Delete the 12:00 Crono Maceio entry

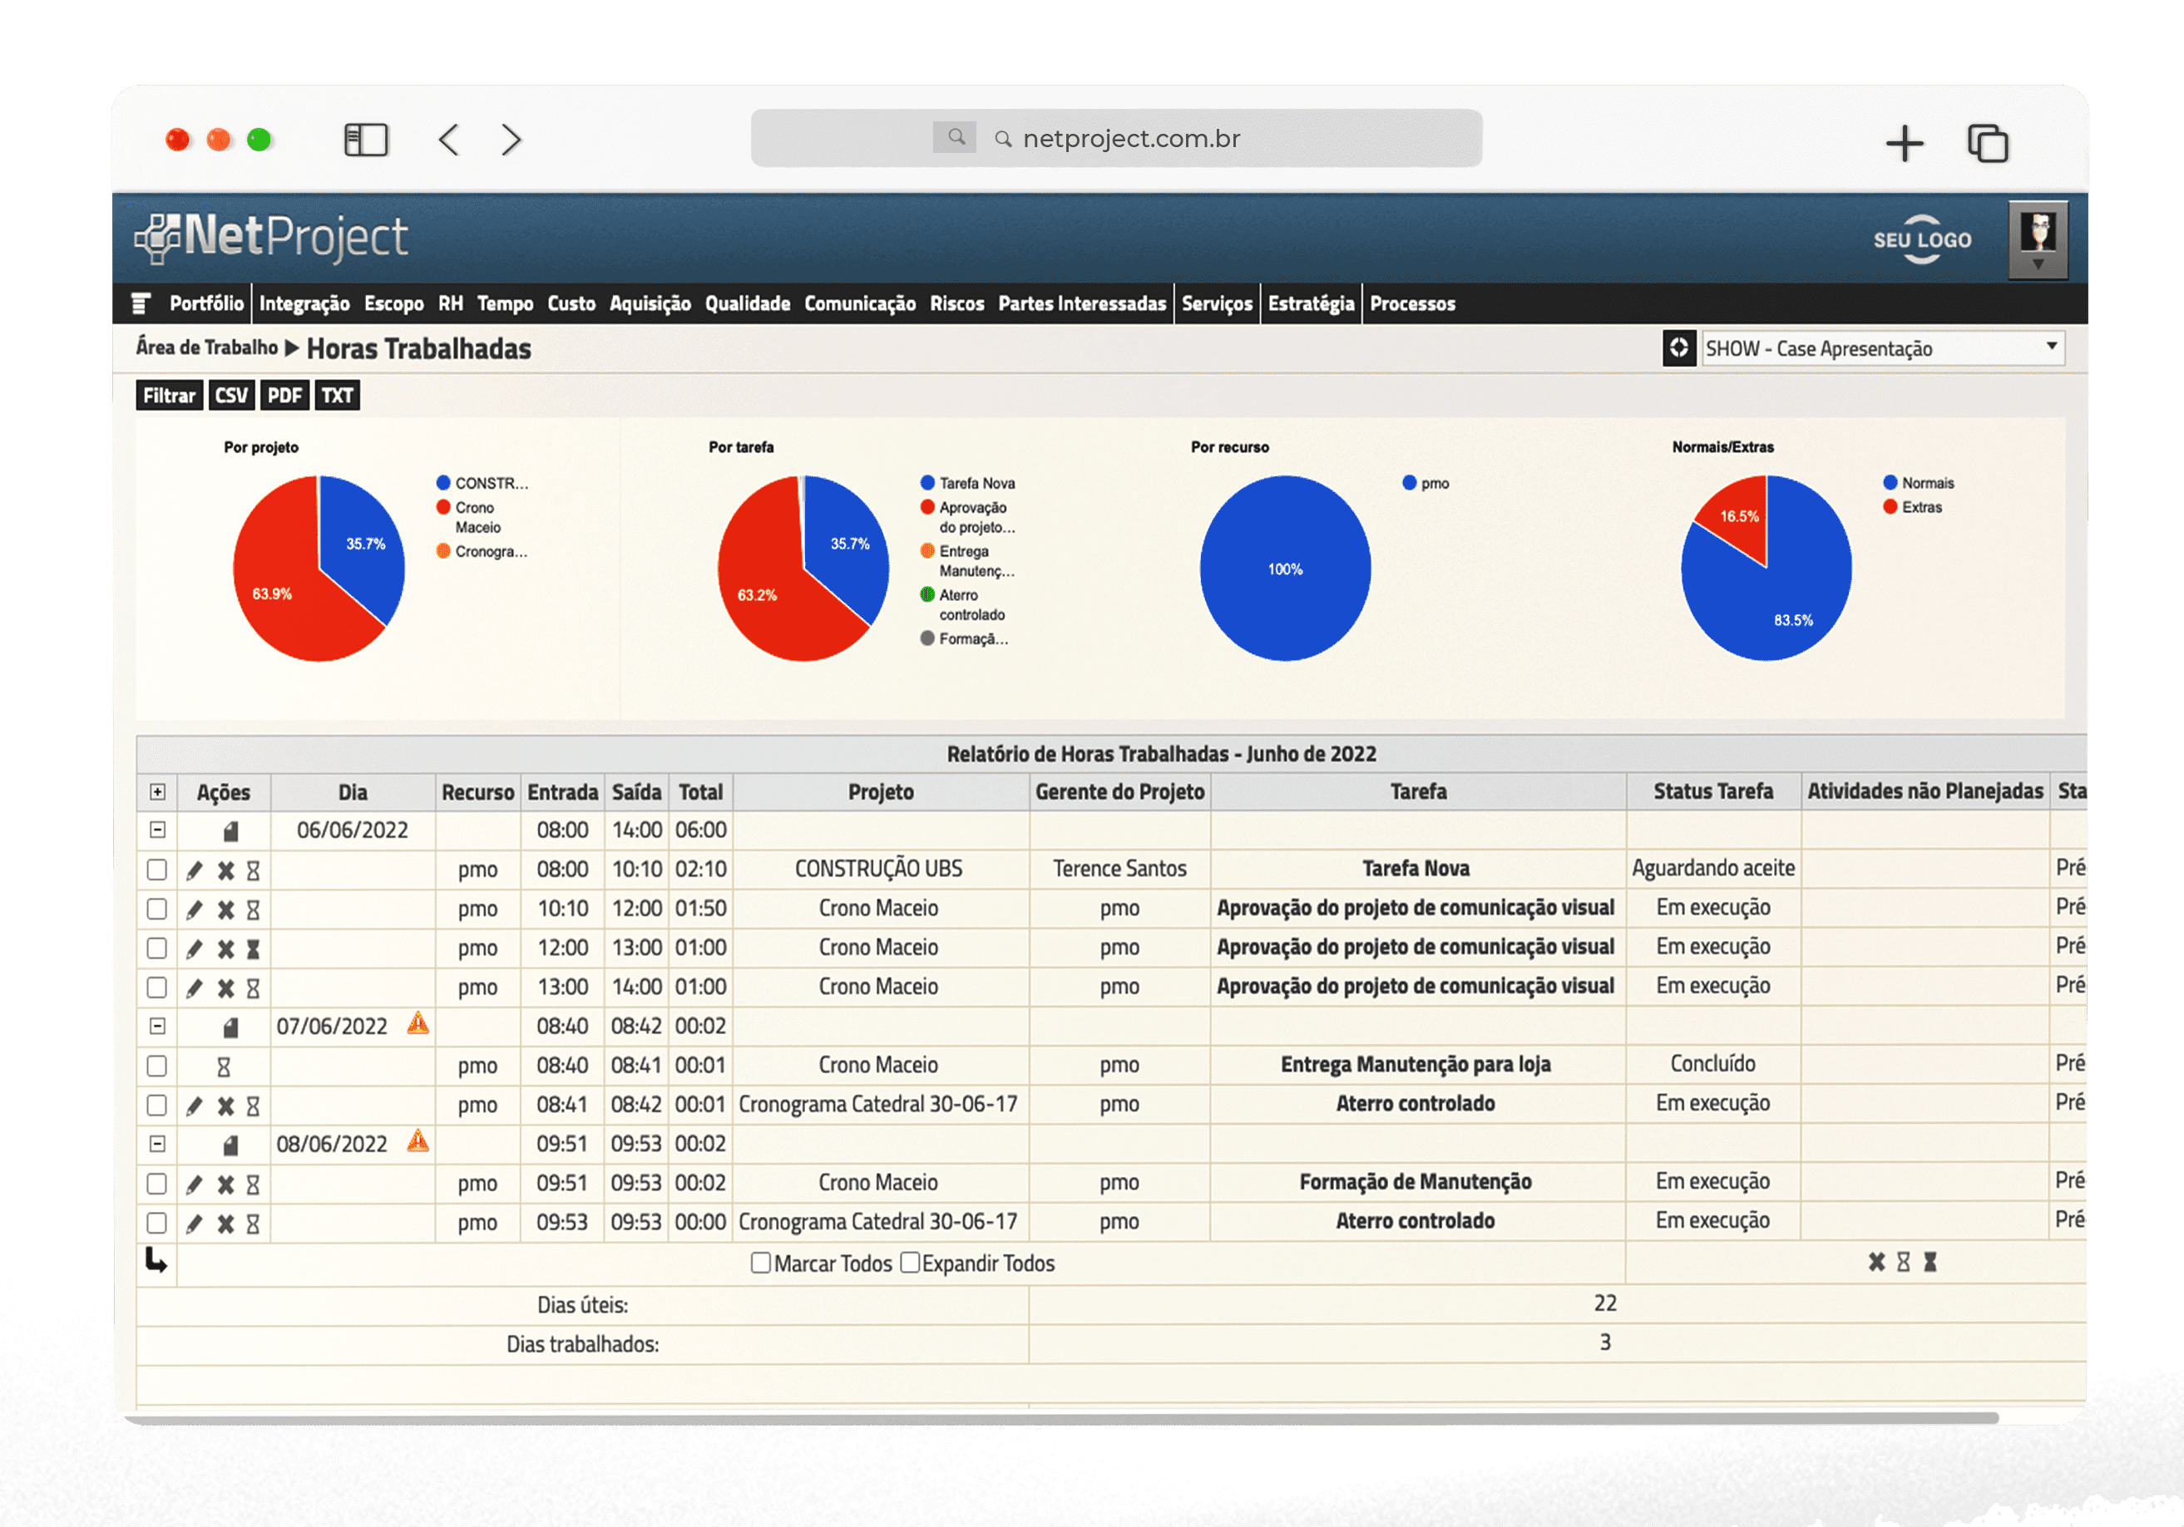coord(225,949)
